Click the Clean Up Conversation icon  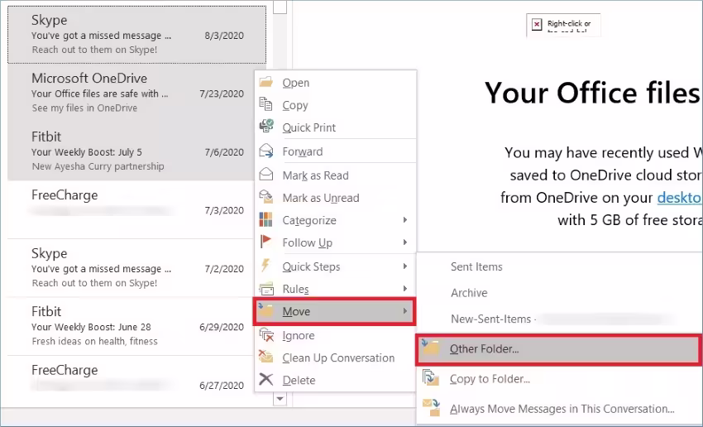tap(266, 357)
